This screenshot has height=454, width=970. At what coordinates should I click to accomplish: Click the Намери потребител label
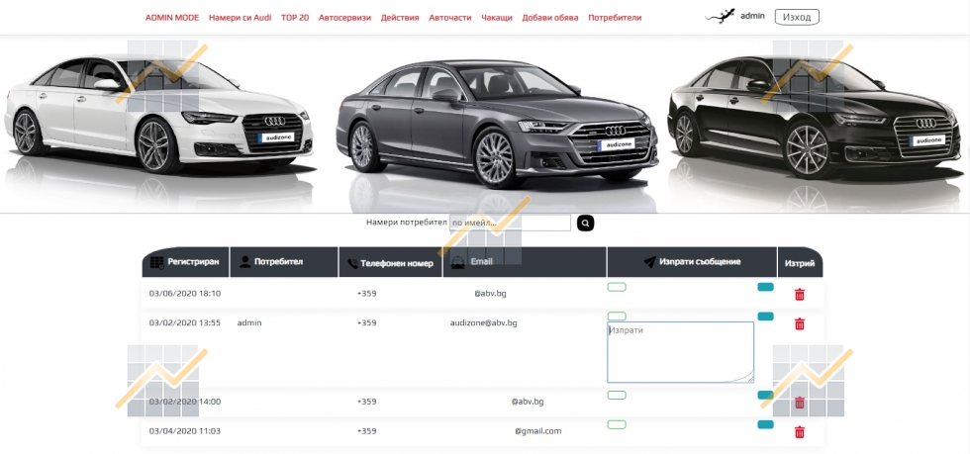[407, 222]
